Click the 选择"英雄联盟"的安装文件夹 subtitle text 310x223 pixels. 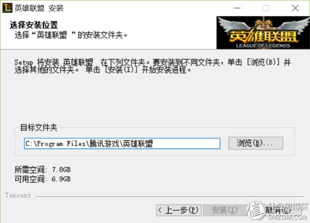click(71, 35)
